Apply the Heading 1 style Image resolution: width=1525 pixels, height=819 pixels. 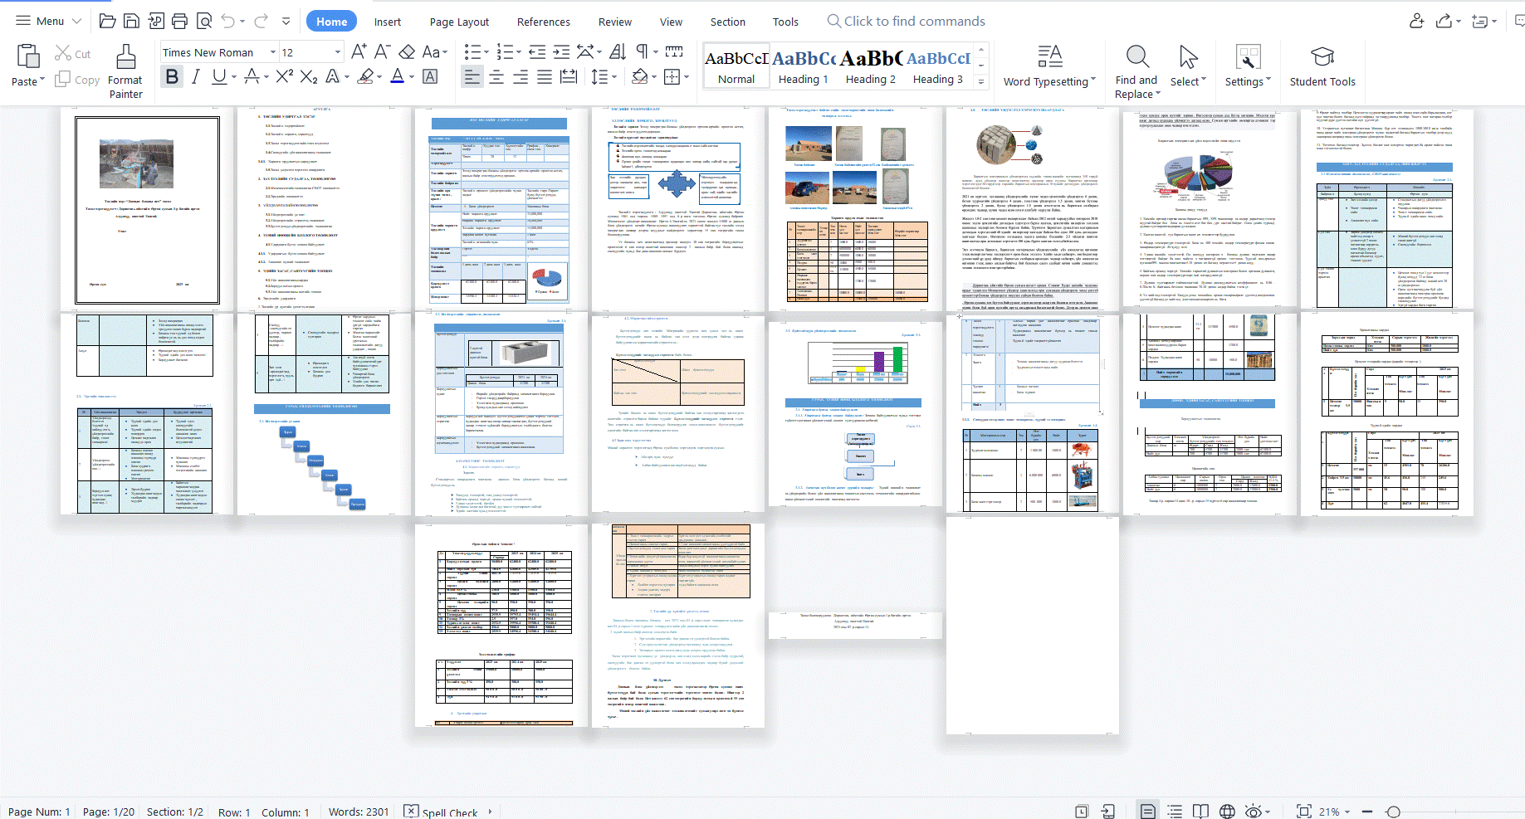(804, 66)
